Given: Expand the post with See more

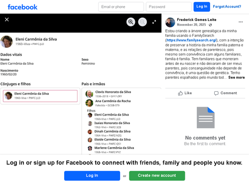Looking at the screenshot, I should coord(237,77).
